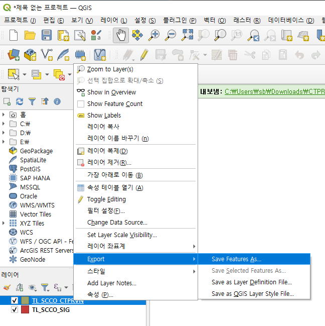This screenshot has width=325, height=326.
Task: Click Deselect Features icon
Action: click(59, 75)
